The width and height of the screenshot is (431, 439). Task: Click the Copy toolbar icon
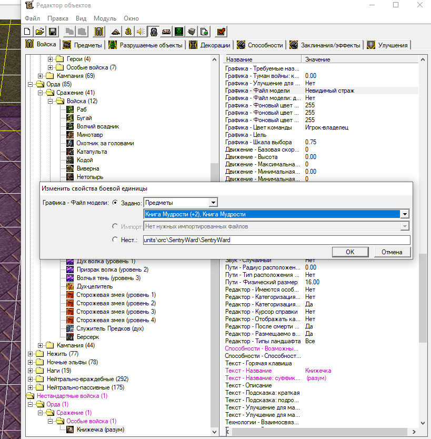point(69,32)
